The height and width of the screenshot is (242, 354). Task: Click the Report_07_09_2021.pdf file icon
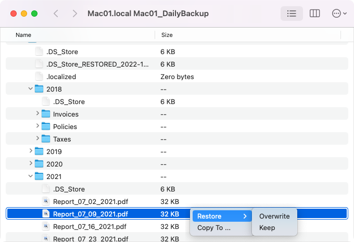coord(46,214)
